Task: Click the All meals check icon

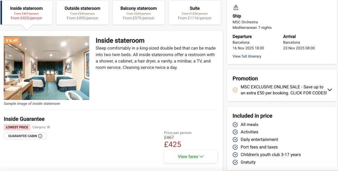Action: click(235, 125)
